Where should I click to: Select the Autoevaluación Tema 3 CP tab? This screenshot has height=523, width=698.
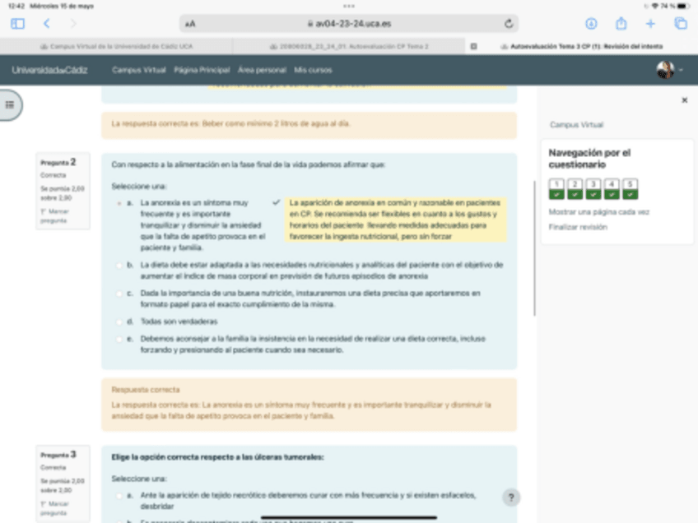pyautogui.click(x=581, y=46)
